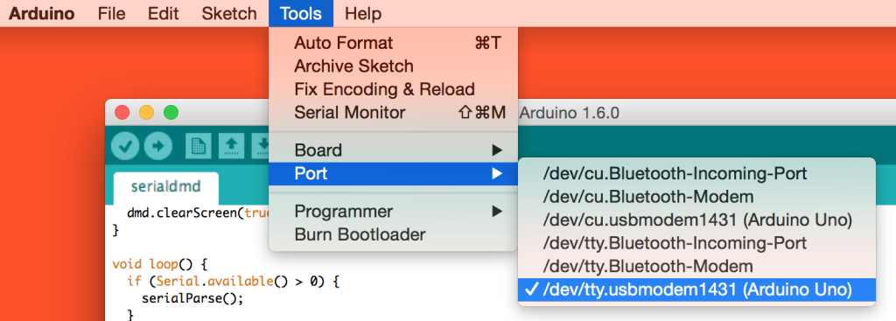Click the Open sketch up-arrow icon
This screenshot has height=321, width=896.
pyautogui.click(x=231, y=147)
